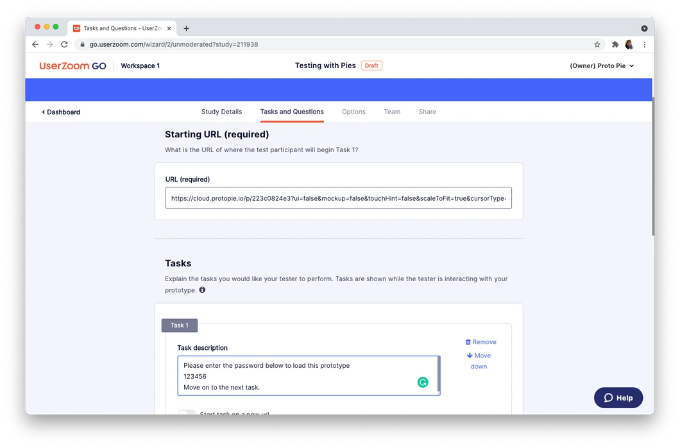This screenshot has width=680, height=448.
Task: Toggle Start task on a new url
Action: [x=187, y=412]
